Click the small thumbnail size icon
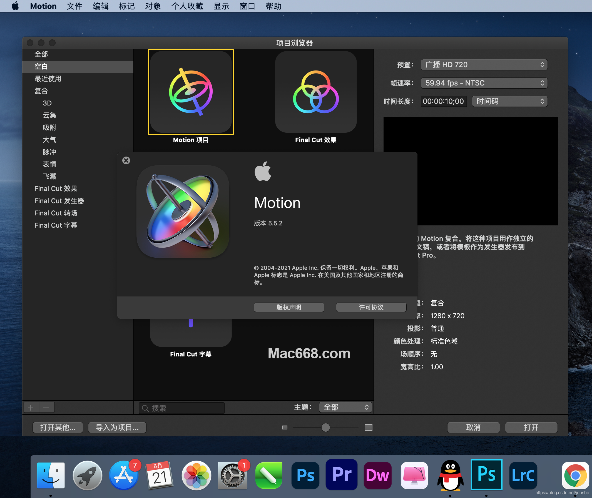 pos(285,427)
